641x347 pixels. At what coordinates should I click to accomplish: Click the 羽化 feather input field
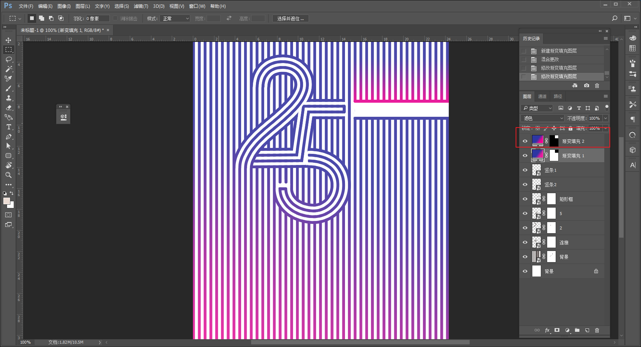[x=98, y=19]
